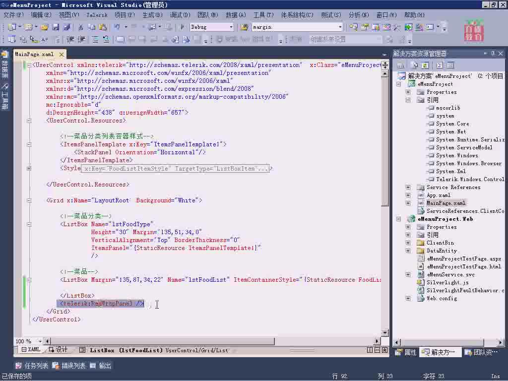The image size is (508, 381).
Task: Click the Save All toolbar icon
Action: coord(66,27)
